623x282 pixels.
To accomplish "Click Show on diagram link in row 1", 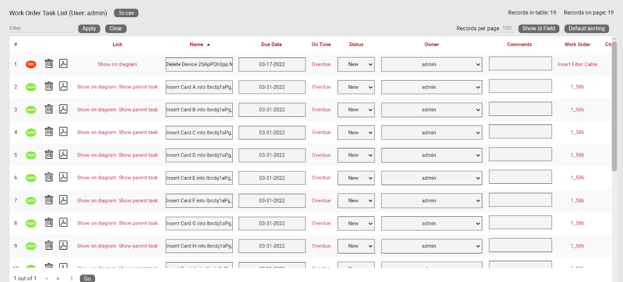I will [117, 64].
